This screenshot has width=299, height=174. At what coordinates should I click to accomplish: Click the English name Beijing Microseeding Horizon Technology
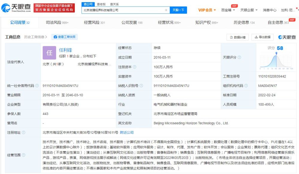(191, 123)
